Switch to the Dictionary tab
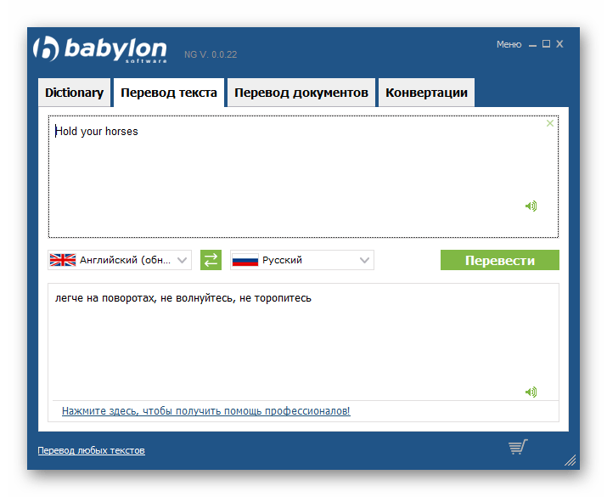Screen dimensions: 607x497 pyautogui.click(x=75, y=93)
